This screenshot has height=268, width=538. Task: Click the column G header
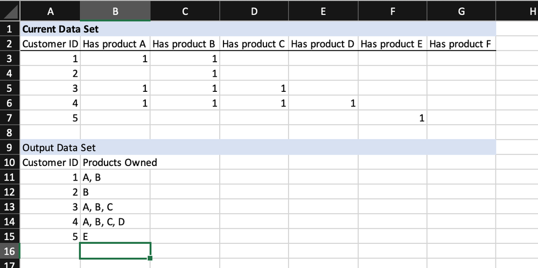pyautogui.click(x=461, y=10)
